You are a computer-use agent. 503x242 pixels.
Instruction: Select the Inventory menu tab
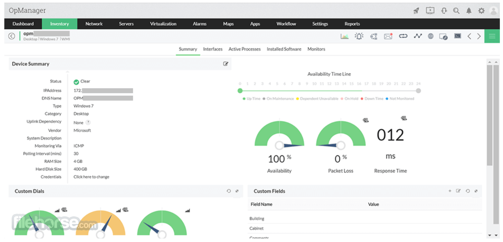59,24
